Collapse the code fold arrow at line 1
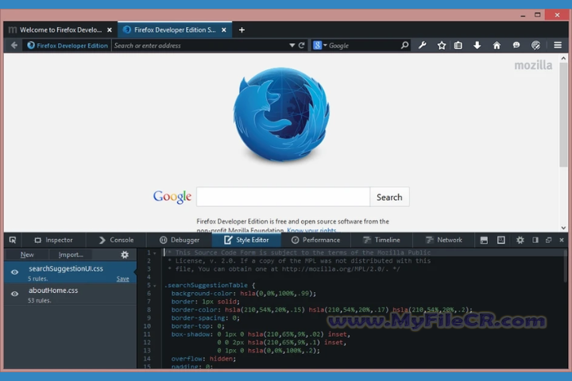Viewport: 572px width, 381px height. click(x=155, y=253)
